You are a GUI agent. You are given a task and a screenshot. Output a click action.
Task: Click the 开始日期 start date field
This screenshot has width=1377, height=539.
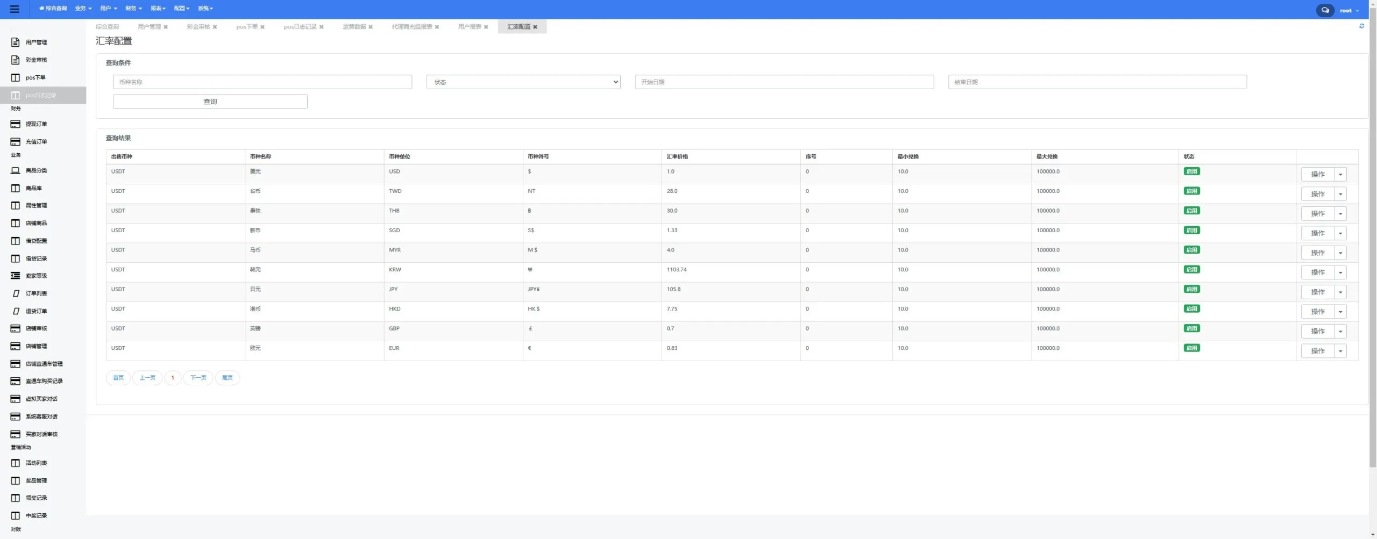pyautogui.click(x=784, y=82)
